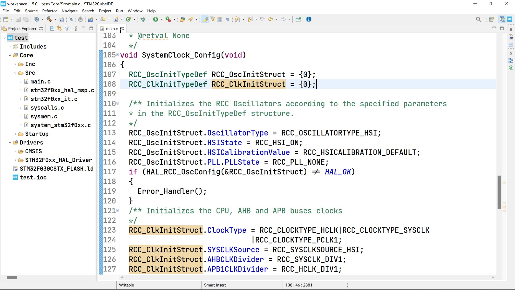Screen dimensions: 515x290
Task: Start debugging with the bug icon
Action: [x=143, y=19]
